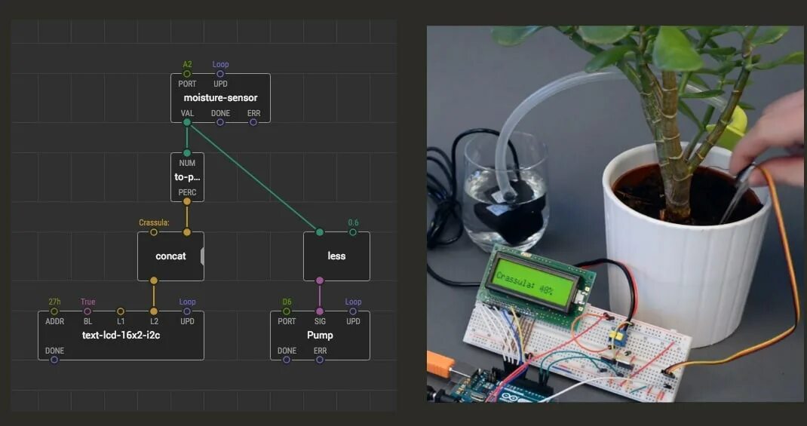This screenshot has width=807, height=426.
Task: Click the NUM input pin
Action: point(187,153)
